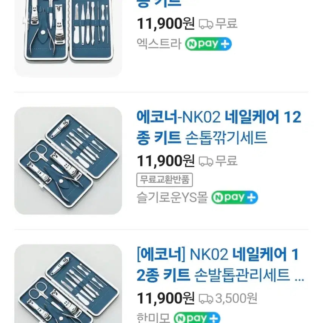Viewport: 323px width, 323px height.
Task: Tap the 11,900원 price of 엑스트라 listing
Action: click(166, 24)
